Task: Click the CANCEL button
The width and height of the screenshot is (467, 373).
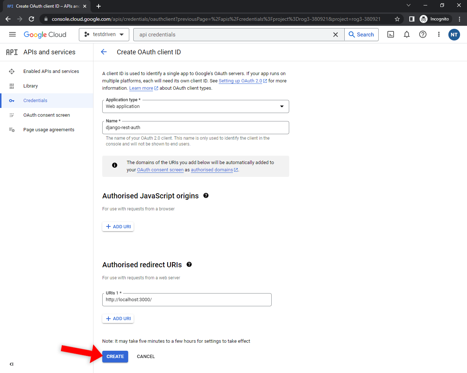Action: pos(146,357)
